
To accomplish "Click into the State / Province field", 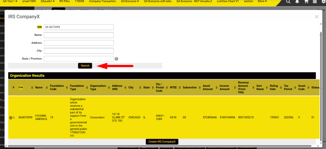I will (x=79, y=59).
